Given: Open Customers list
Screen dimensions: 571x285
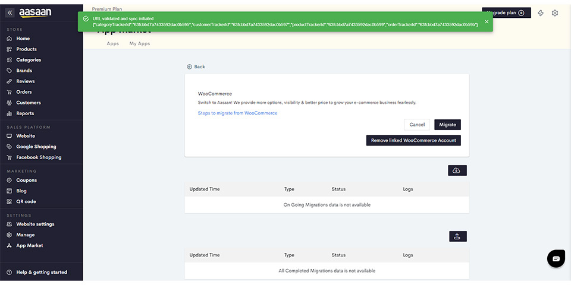Looking at the screenshot, I should [29, 103].
